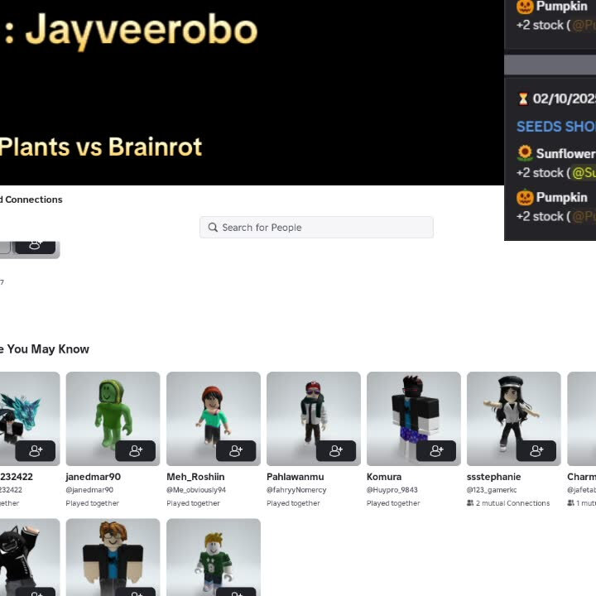Add Meh_Roshiin using the add-person icon
Screen dimensions: 596x596
(x=236, y=450)
